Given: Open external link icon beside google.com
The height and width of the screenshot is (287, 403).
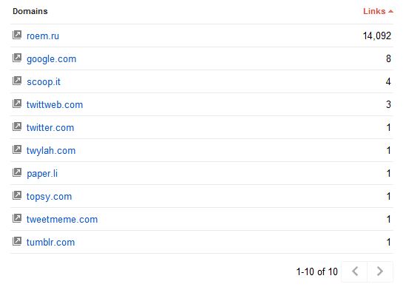Looking at the screenshot, I should (x=17, y=58).
